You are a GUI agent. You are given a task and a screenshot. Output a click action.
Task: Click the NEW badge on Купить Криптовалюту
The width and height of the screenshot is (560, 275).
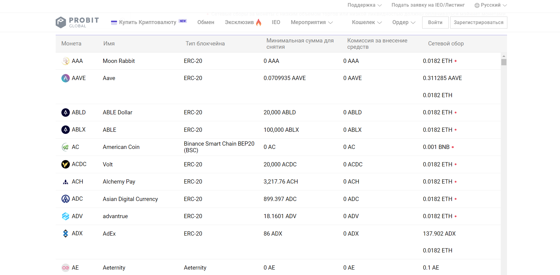[182, 20]
